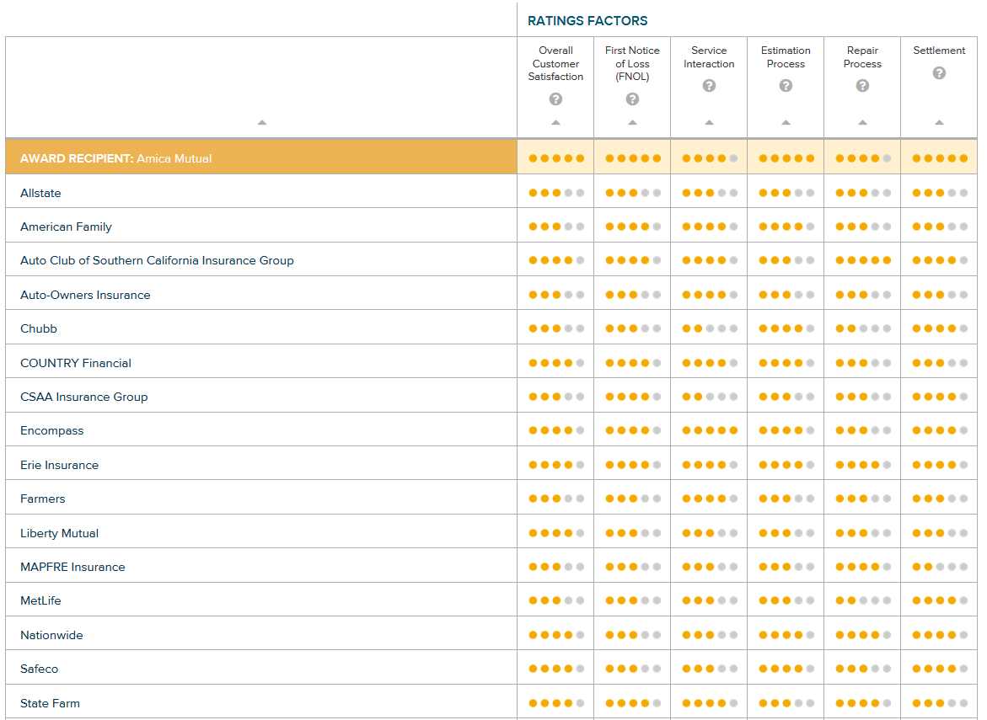Open help icon for Estimation Process

786,86
